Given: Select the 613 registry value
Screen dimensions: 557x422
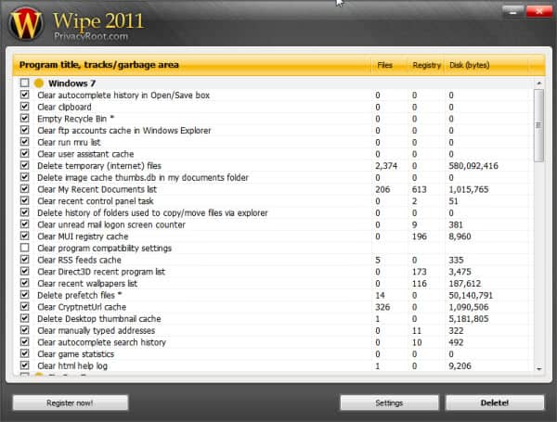Looking at the screenshot, I should (420, 189).
